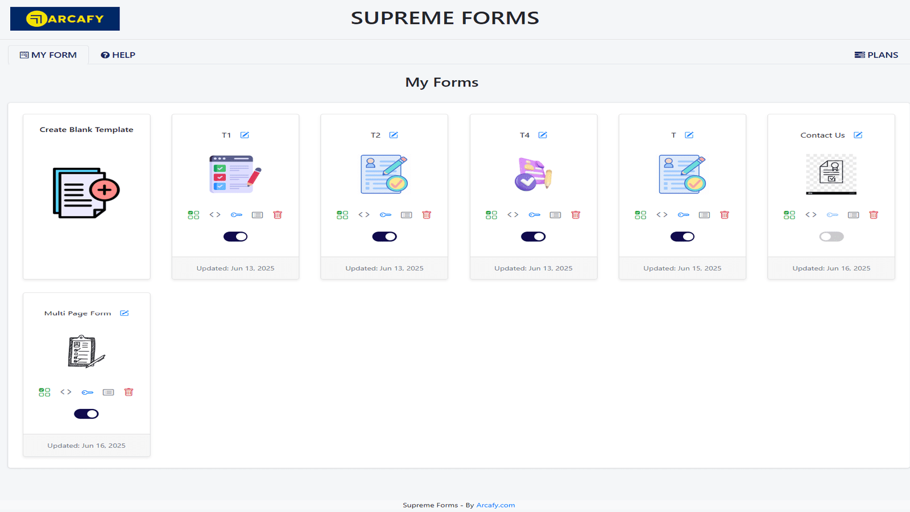Delete the T2 form using trash icon
Image resolution: width=910 pixels, height=512 pixels.
(x=427, y=214)
